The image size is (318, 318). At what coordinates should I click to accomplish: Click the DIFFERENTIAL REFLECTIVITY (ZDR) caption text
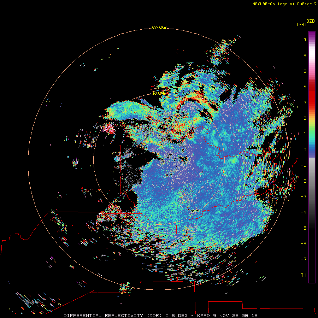click(113, 316)
